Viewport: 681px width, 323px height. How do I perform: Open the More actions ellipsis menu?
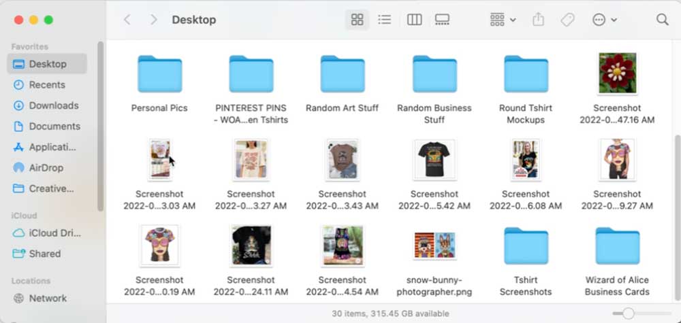(604, 20)
